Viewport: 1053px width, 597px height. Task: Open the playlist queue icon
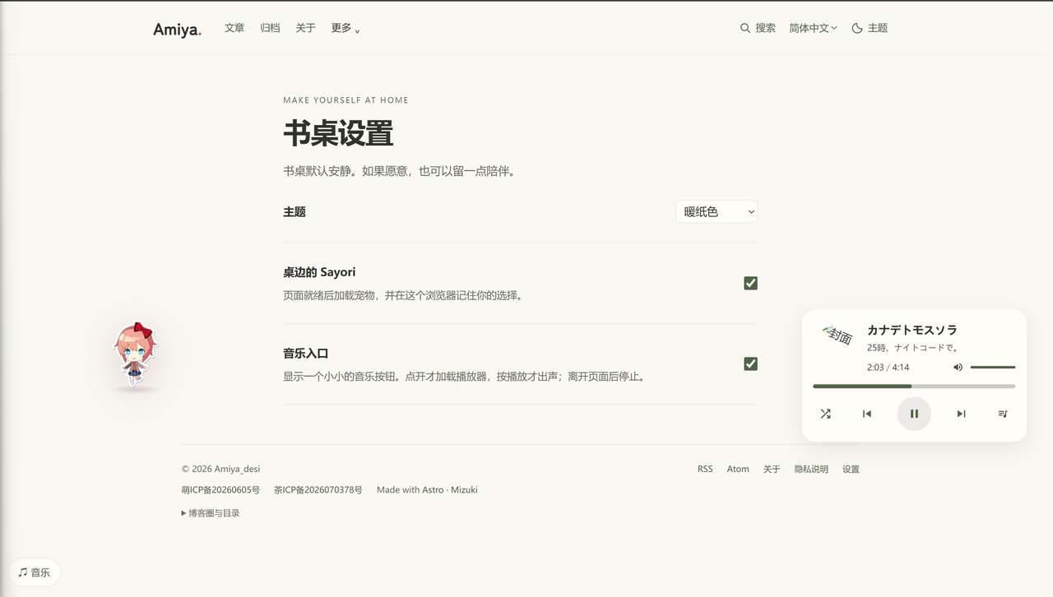pyautogui.click(x=1003, y=414)
